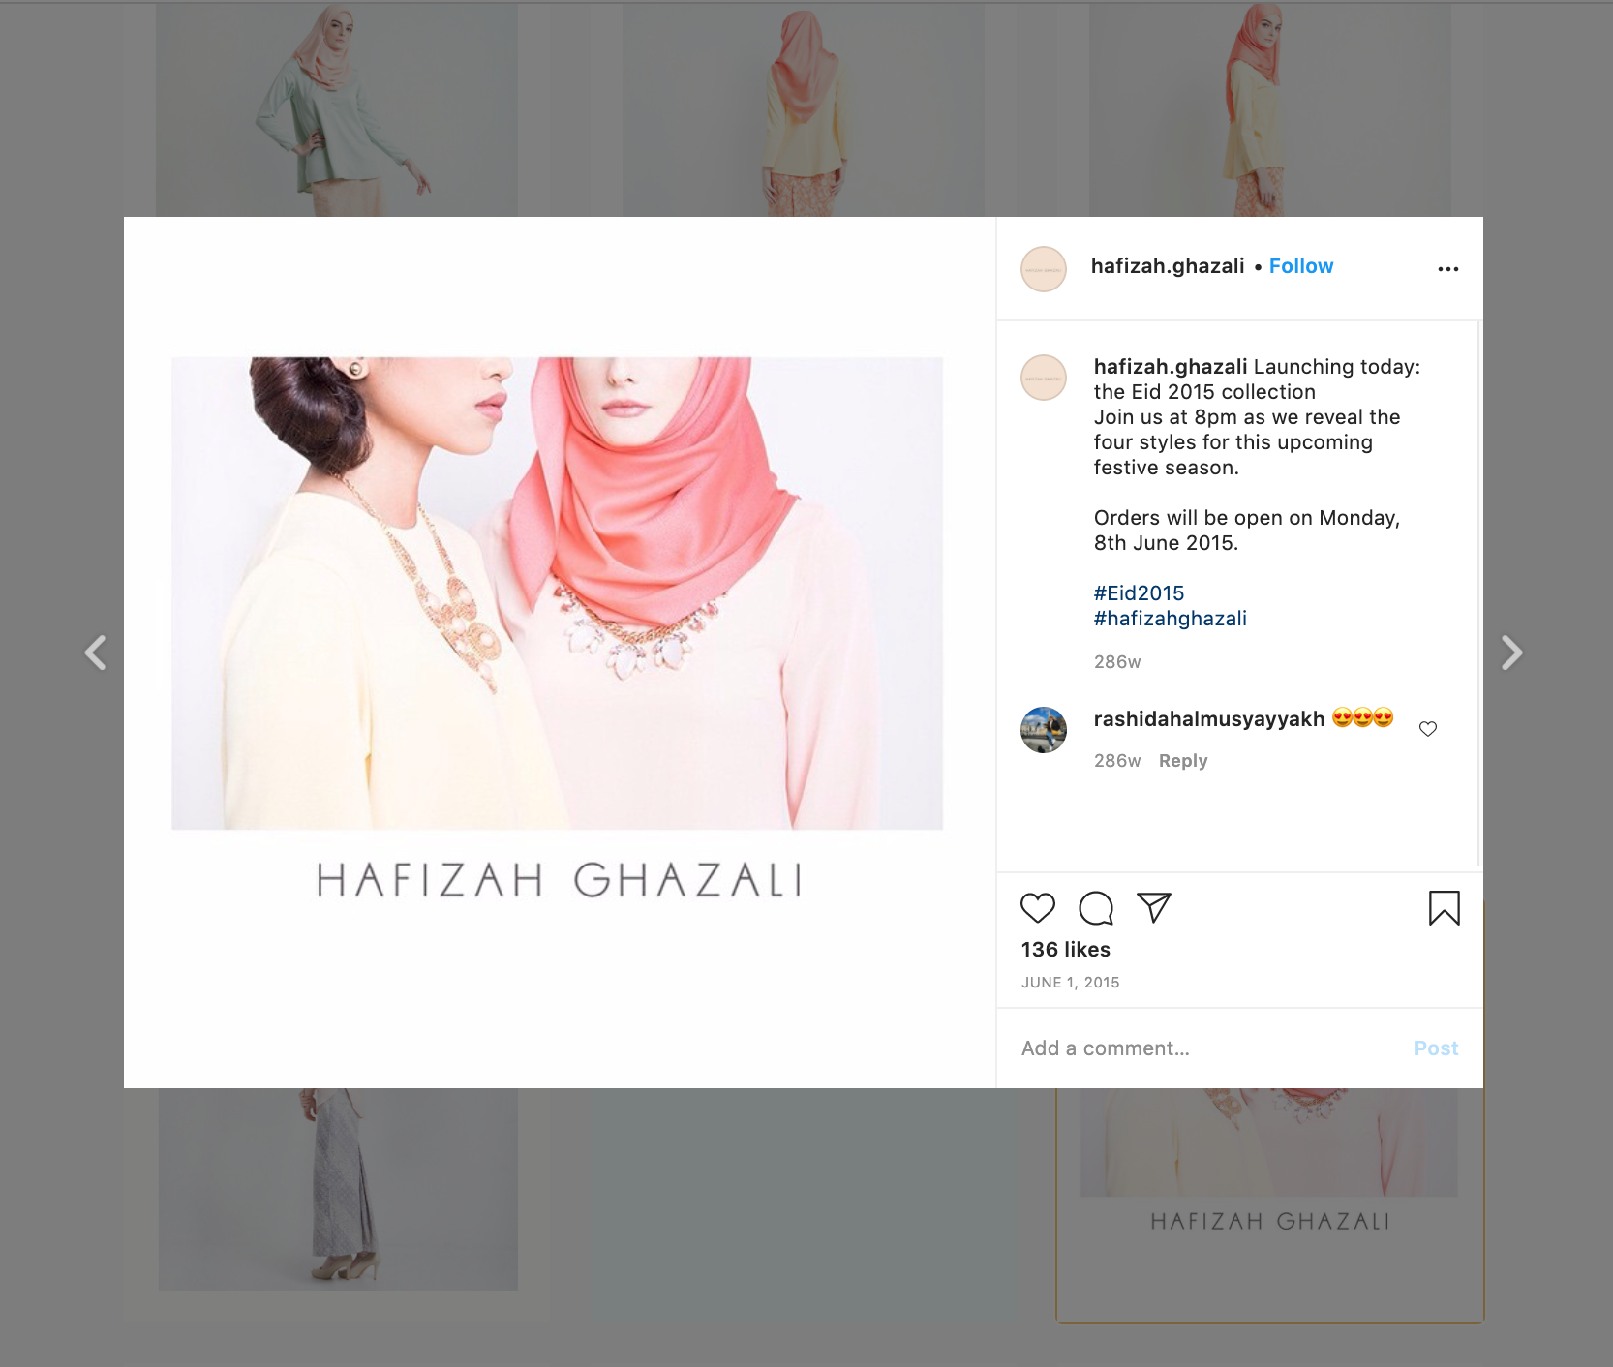Open the rashidahalmusyayyakh username link

click(1209, 719)
